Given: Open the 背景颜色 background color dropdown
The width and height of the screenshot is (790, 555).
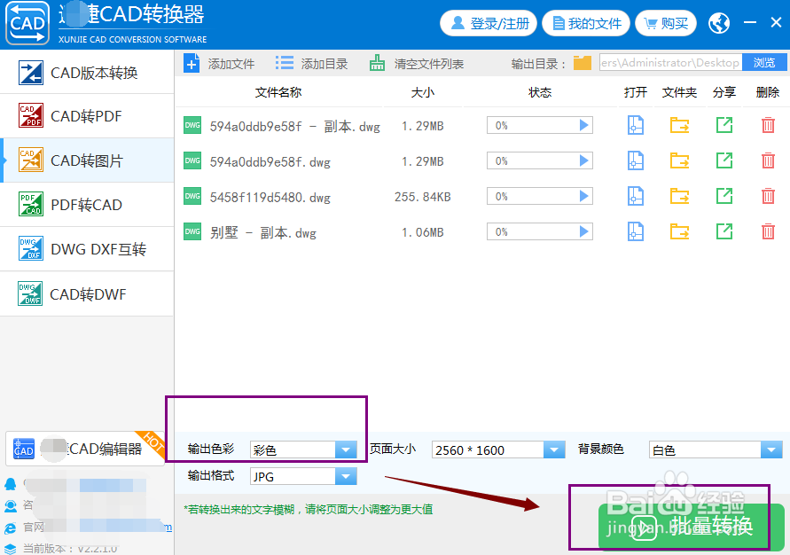Looking at the screenshot, I should 770,449.
